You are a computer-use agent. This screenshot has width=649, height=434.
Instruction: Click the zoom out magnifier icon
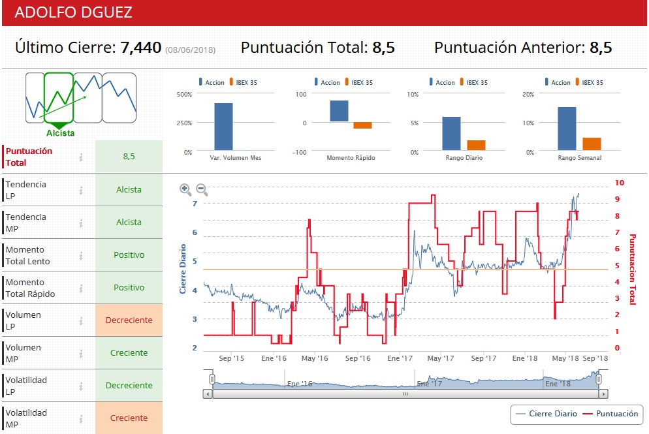pos(202,189)
